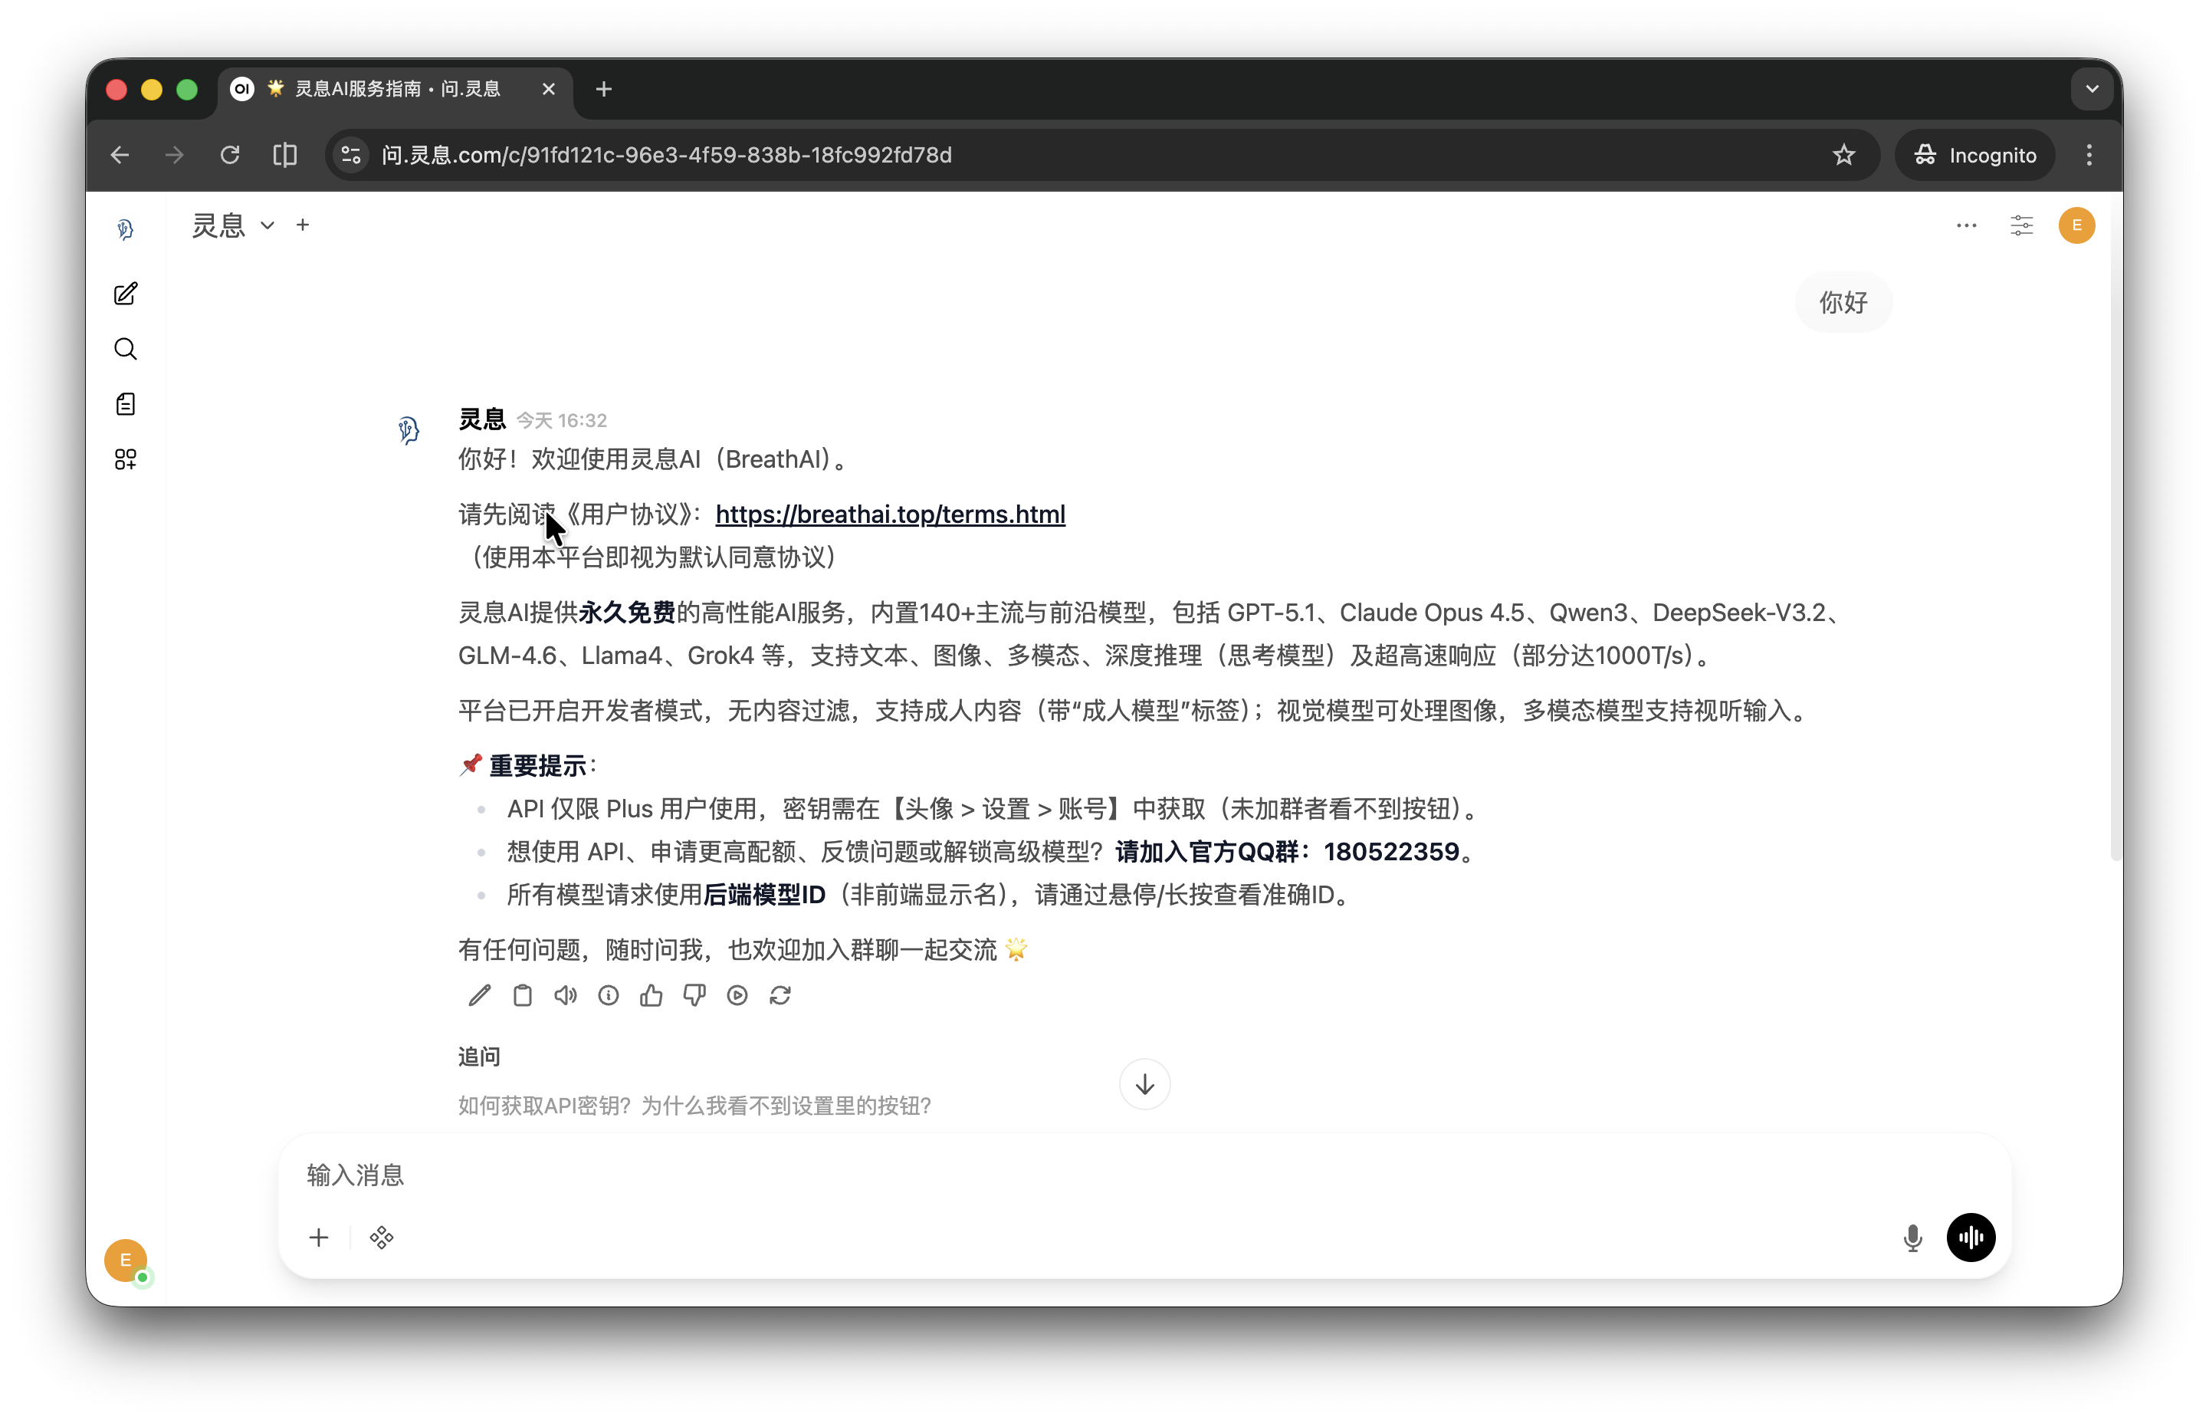
Task: Edit the assistant's welcome message
Action: 479,995
